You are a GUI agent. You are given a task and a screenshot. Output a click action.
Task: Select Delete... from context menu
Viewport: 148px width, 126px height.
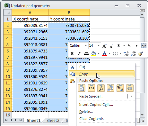(x=102, y=112)
